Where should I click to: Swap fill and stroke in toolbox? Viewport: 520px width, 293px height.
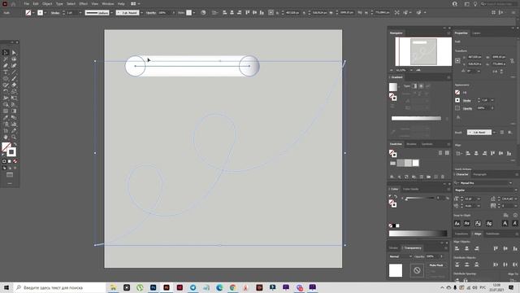tap(15, 145)
